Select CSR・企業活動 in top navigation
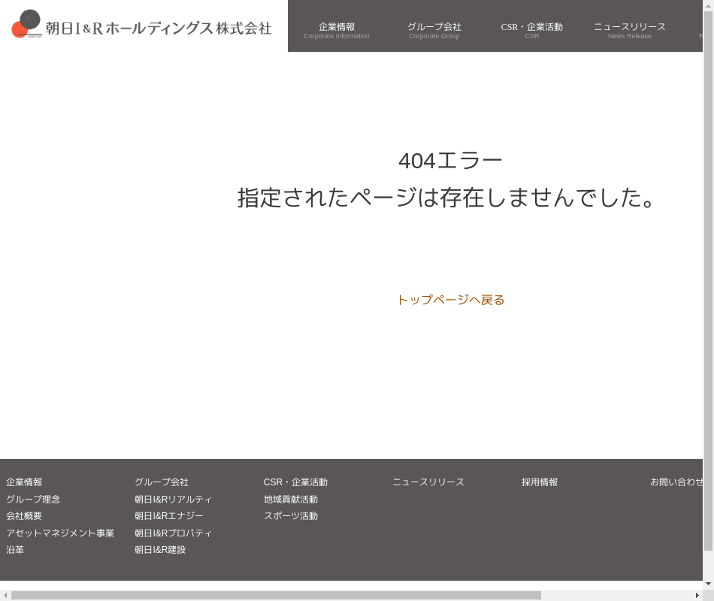This screenshot has height=601, width=714. click(x=531, y=30)
